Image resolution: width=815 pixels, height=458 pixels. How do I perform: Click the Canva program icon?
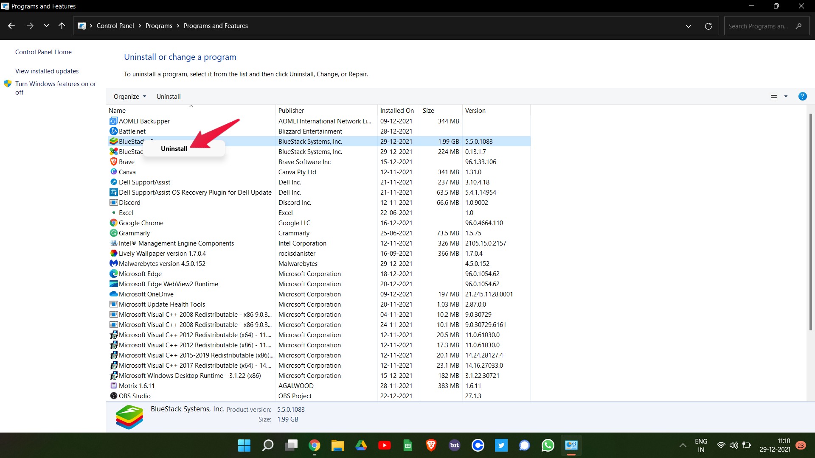[113, 172]
